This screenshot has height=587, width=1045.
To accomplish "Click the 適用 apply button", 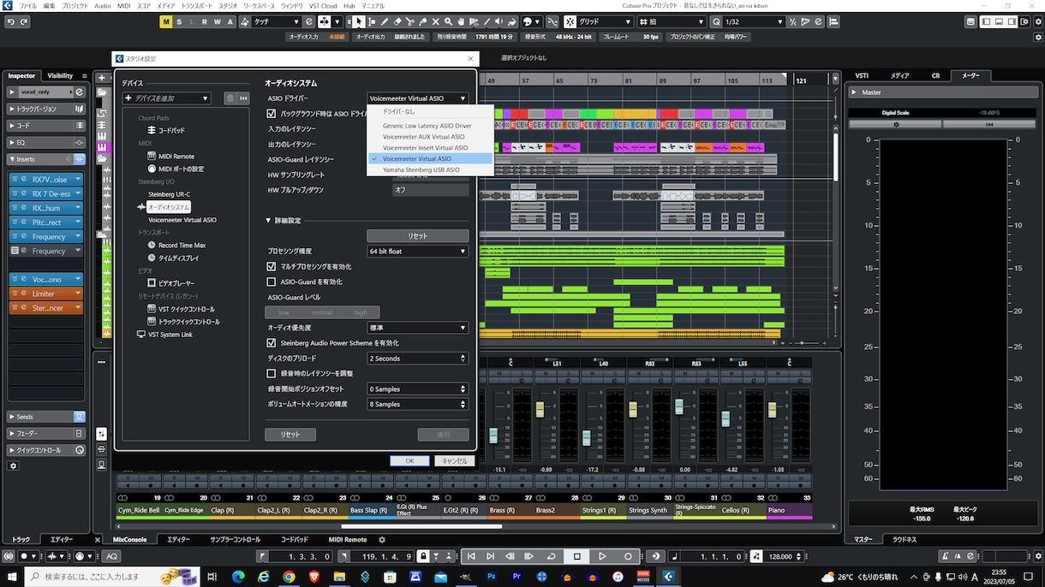I will (x=444, y=435).
